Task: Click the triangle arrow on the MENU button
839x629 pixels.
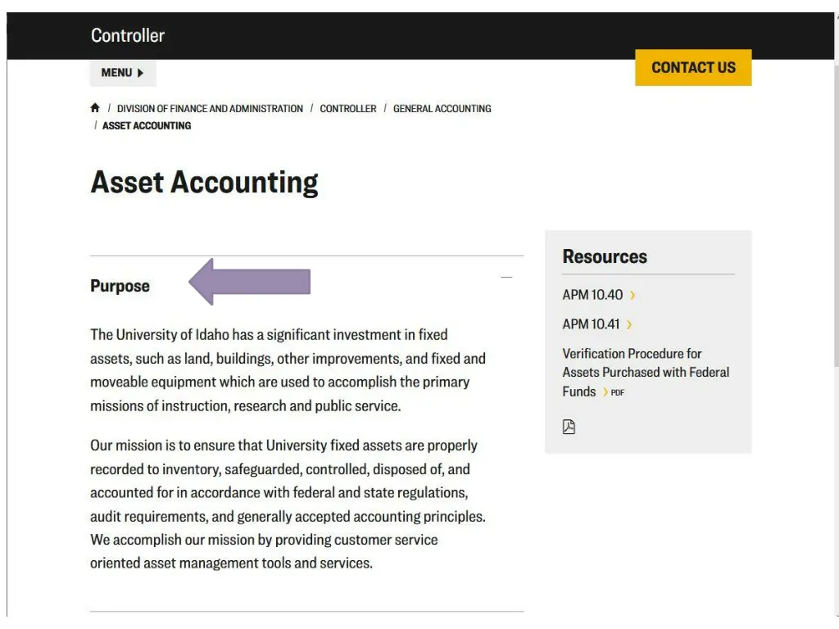Action: click(x=140, y=73)
